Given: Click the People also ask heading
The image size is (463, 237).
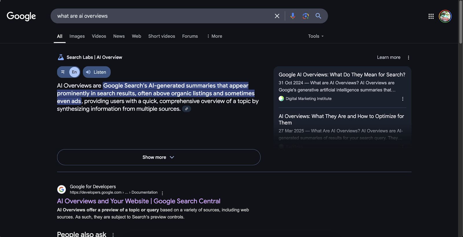Looking at the screenshot, I should coord(82,234).
